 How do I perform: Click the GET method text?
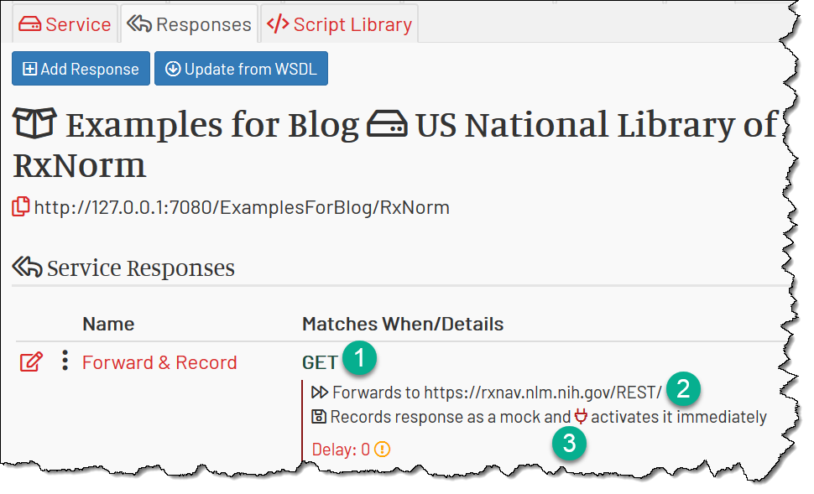tap(320, 362)
